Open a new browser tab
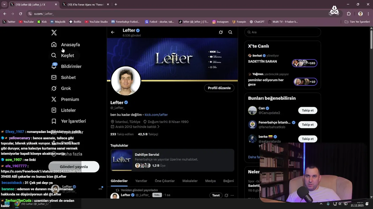The height and width of the screenshot is (209, 373). tap(116, 4)
